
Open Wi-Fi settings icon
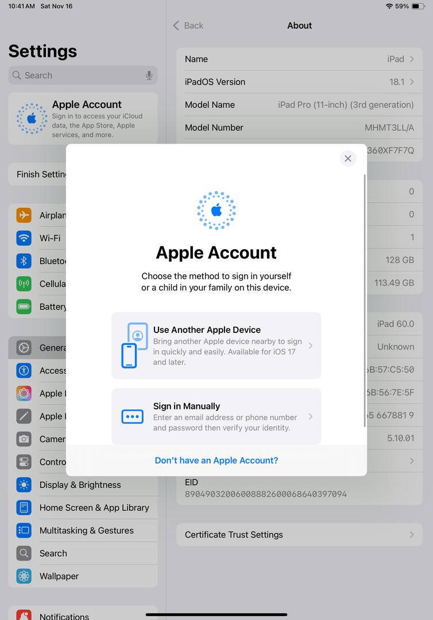[x=24, y=238]
